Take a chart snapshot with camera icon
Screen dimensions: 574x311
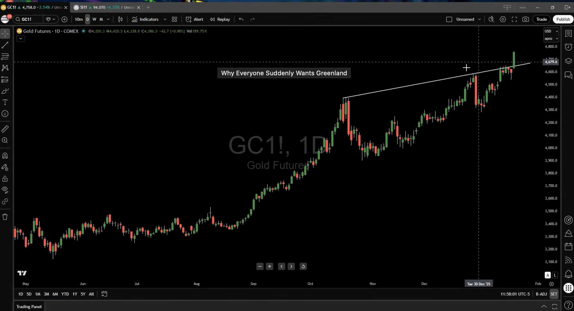pos(525,19)
